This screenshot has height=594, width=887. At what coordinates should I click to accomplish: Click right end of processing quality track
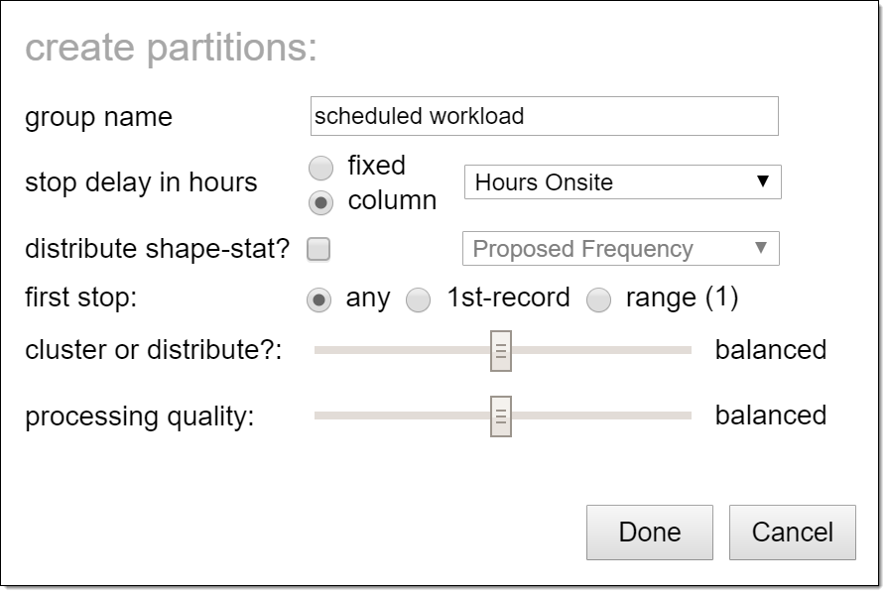pos(686,416)
